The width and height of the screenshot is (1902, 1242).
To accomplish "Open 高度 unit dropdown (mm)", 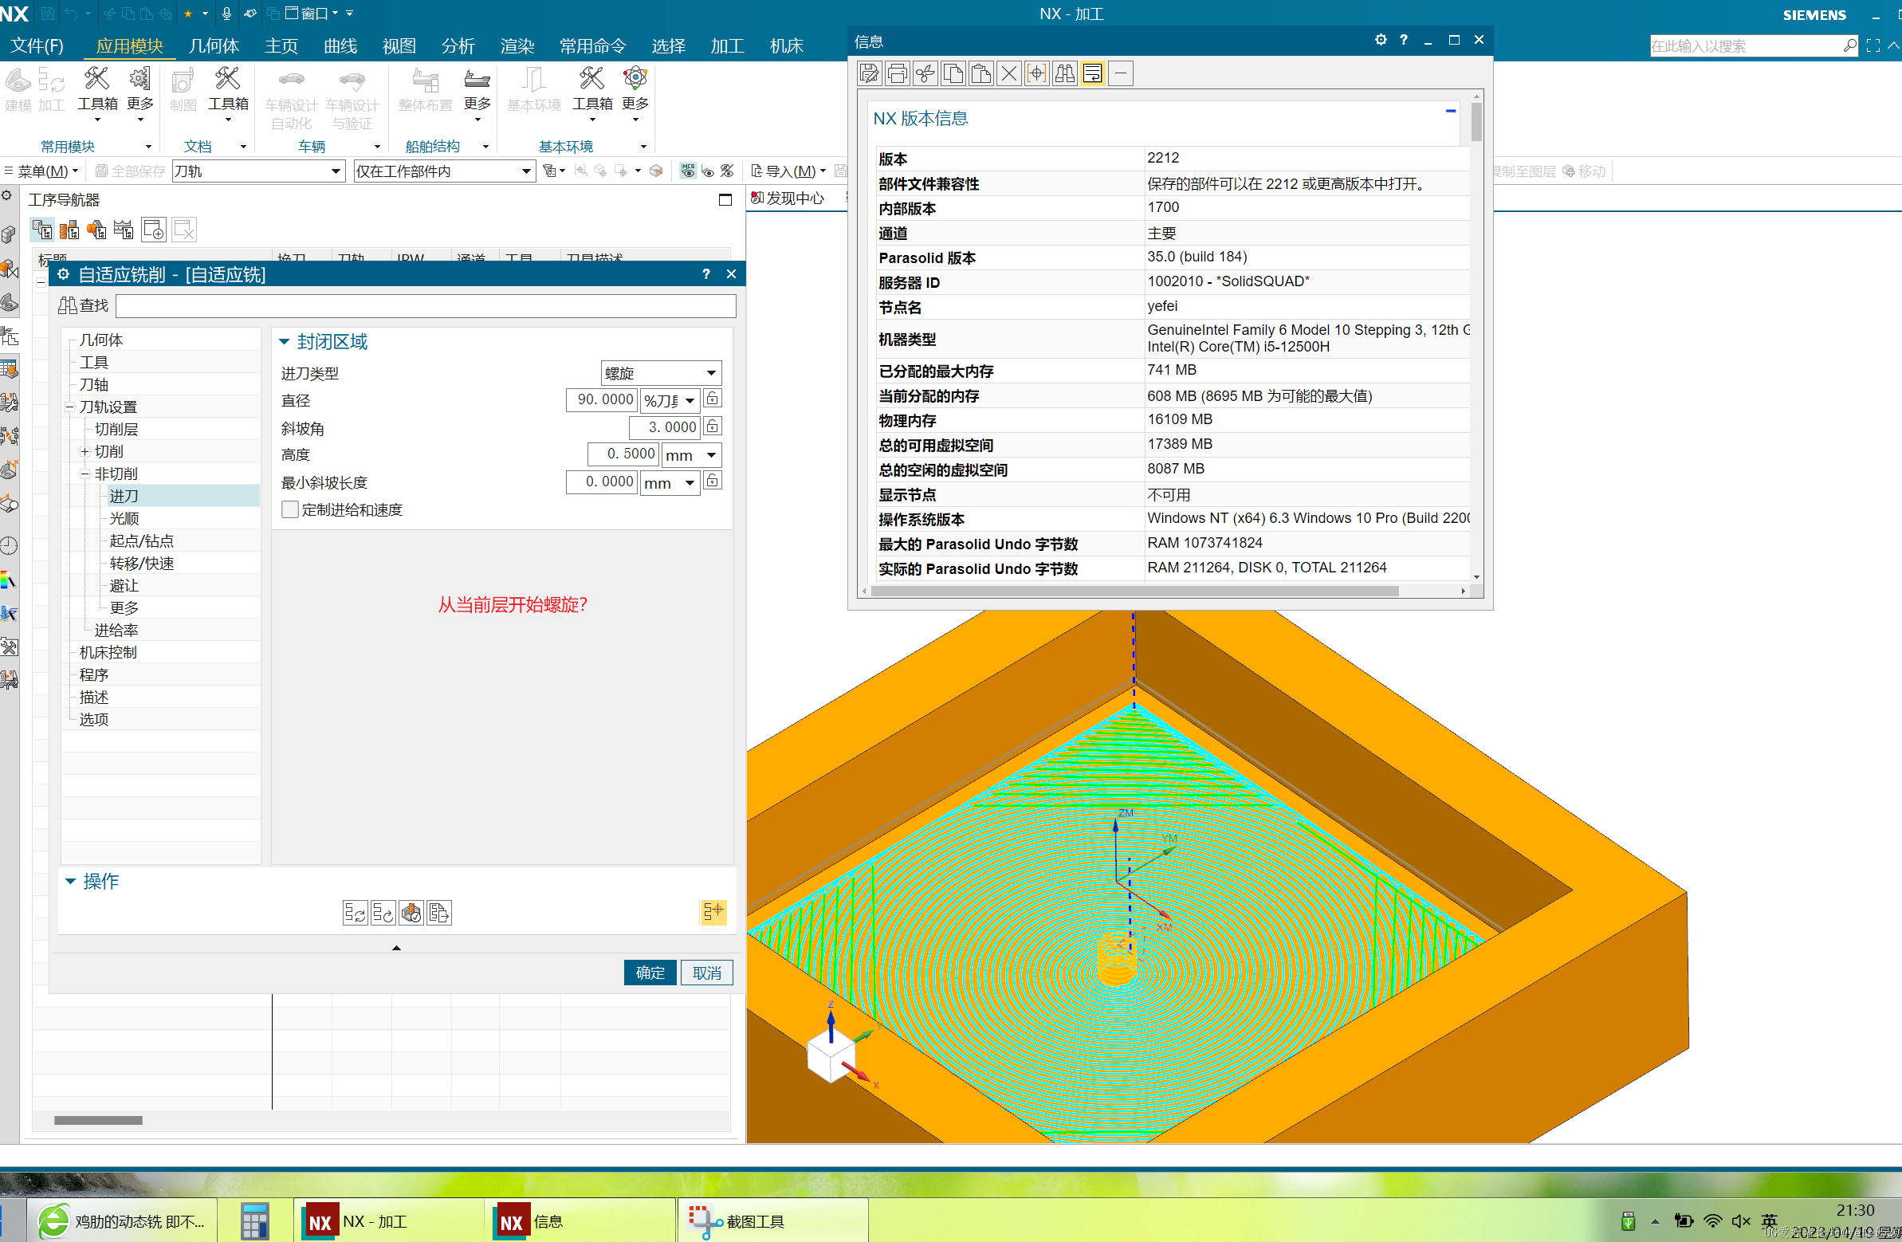I will point(691,454).
